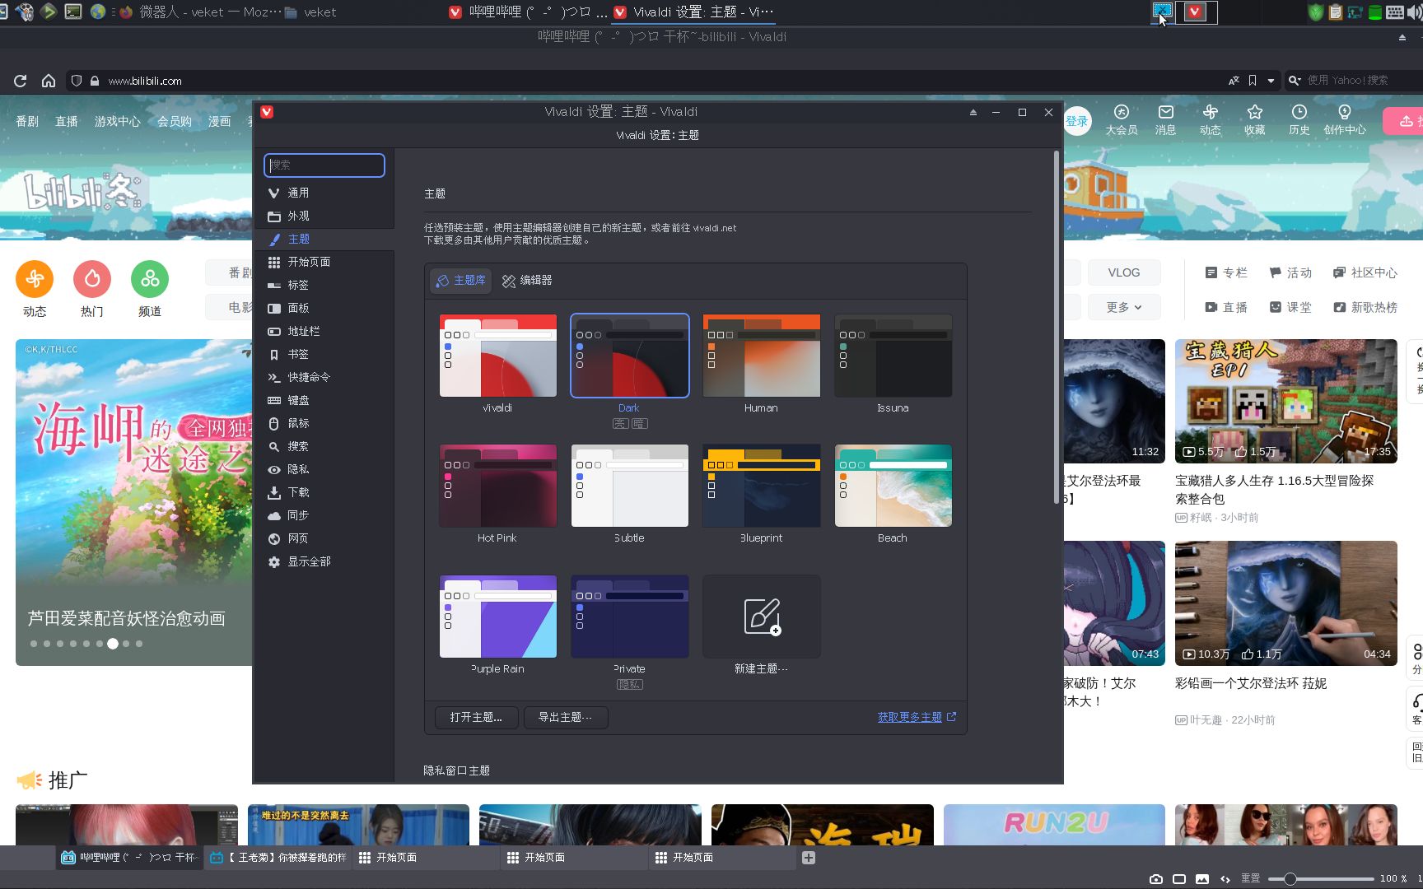Click the 新建主题 create theme tile
The height and width of the screenshot is (889, 1423).
(762, 617)
